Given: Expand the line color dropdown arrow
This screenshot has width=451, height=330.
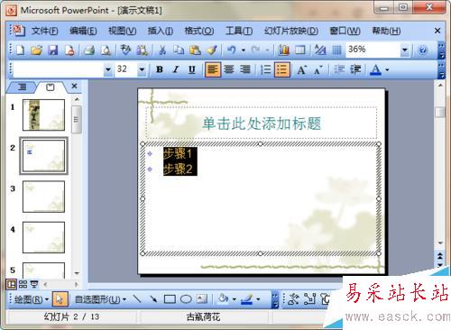Looking at the screenshot, I should (258, 299).
